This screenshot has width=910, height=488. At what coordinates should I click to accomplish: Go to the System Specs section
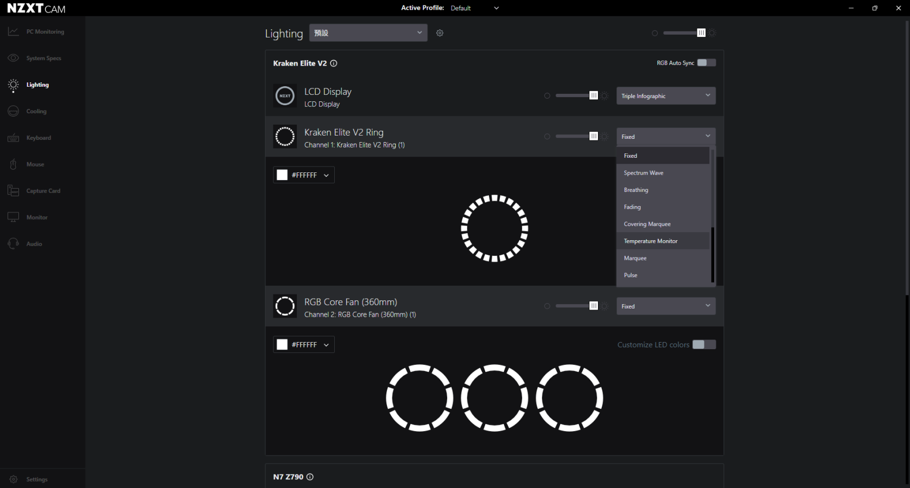[43, 59]
